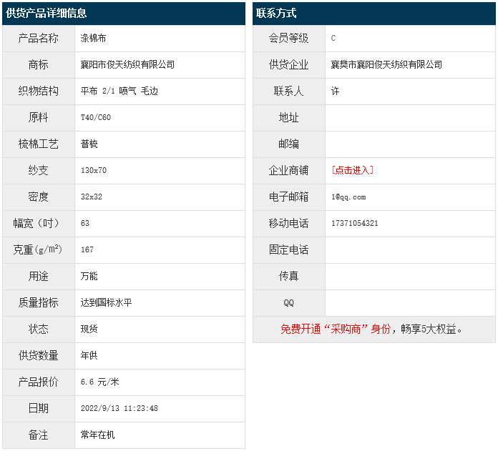Select the quality indicator text 达到国标水平
The height and width of the screenshot is (451, 498).
tap(106, 302)
